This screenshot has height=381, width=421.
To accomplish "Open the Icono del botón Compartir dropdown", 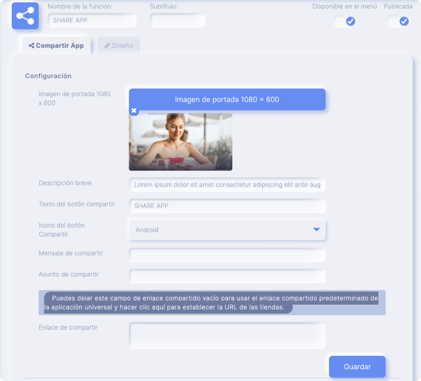I will (227, 230).
